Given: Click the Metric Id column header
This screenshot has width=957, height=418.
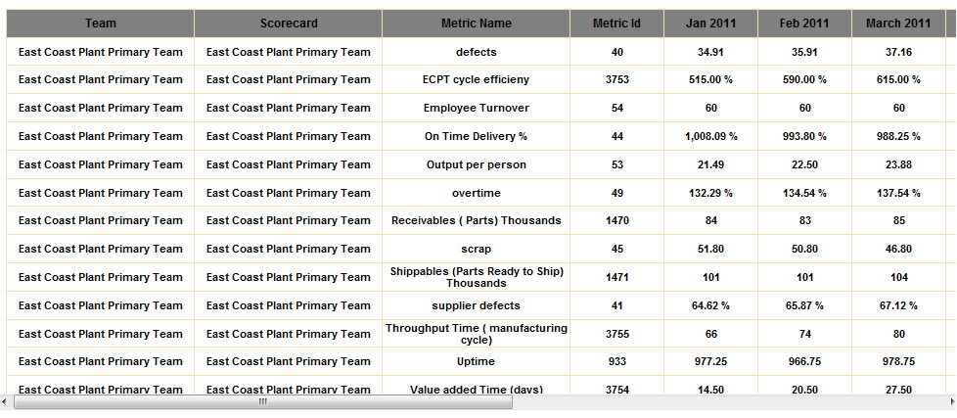Looking at the screenshot, I should point(617,23).
